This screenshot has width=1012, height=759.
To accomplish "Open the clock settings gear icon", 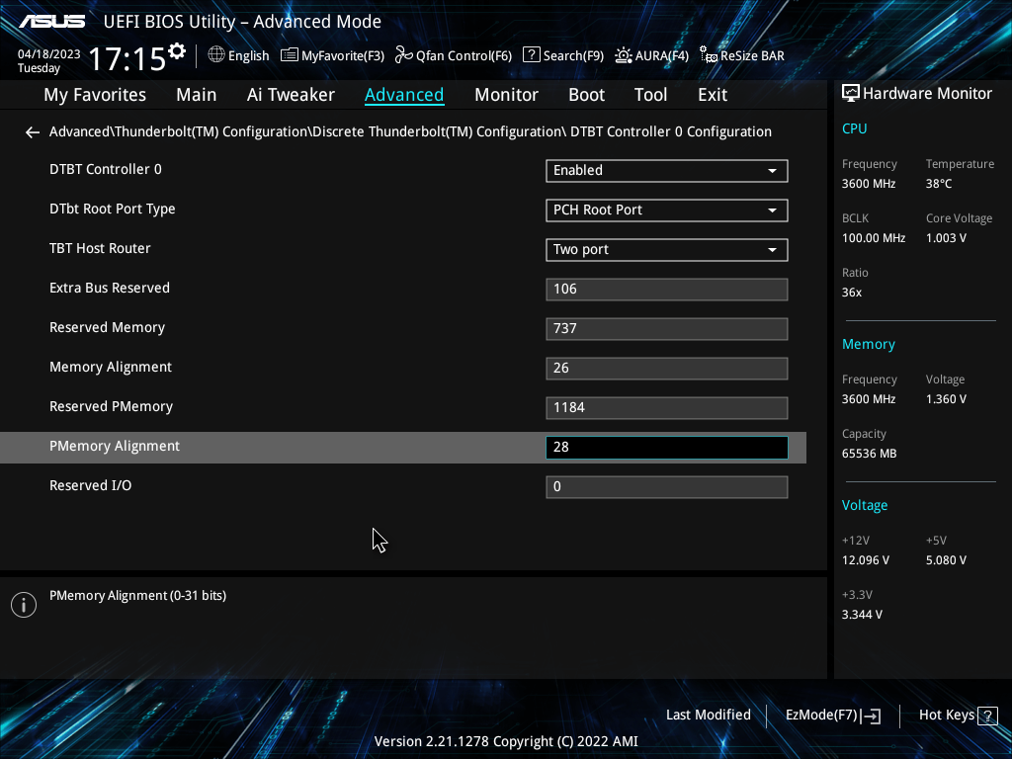I will pos(177,51).
